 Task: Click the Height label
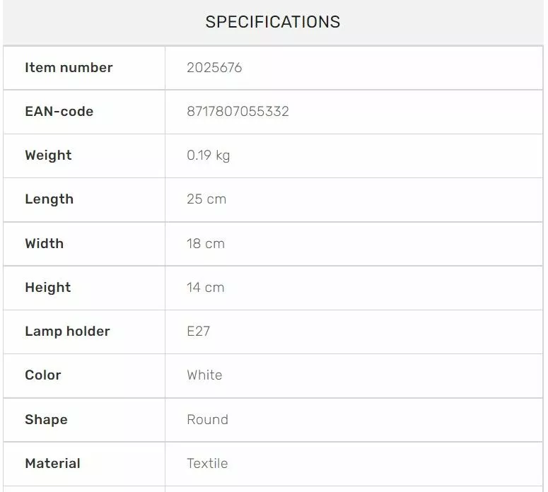point(47,288)
